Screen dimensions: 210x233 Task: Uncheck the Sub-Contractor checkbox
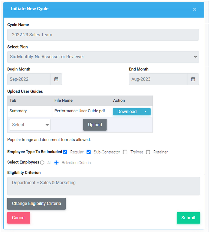(88, 152)
